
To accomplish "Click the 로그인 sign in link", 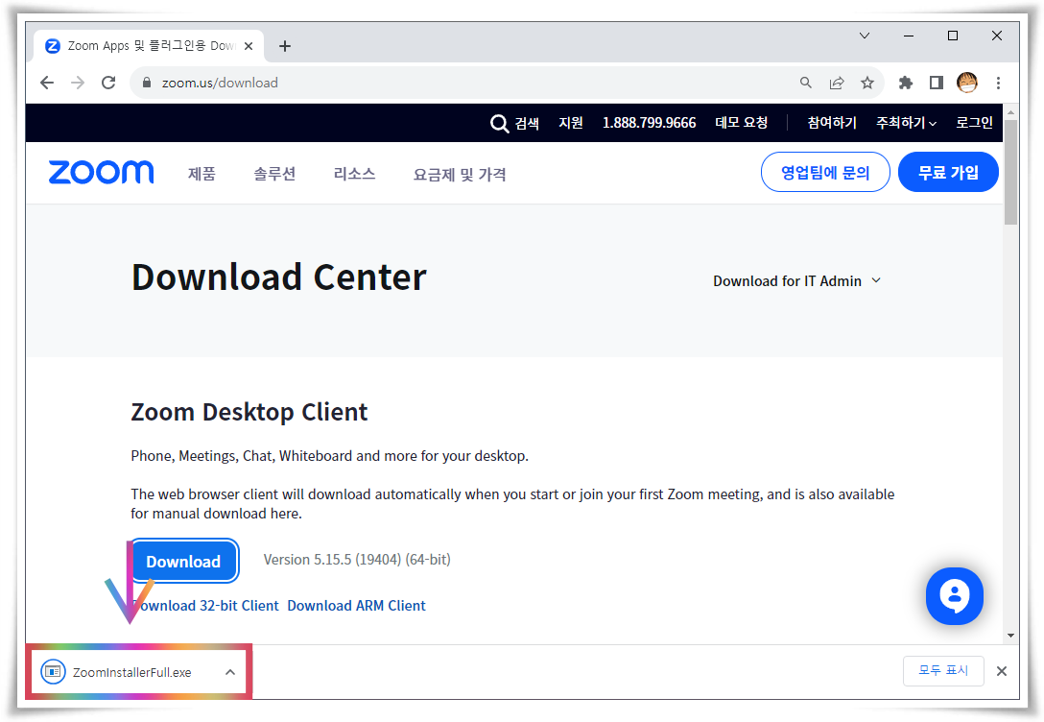I will click(x=974, y=123).
